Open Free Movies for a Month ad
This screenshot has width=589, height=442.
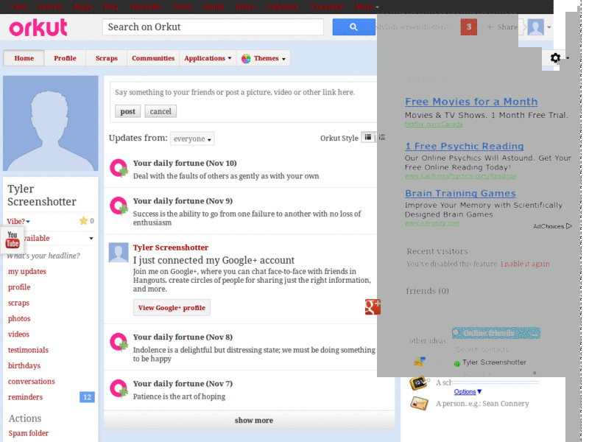(x=471, y=102)
